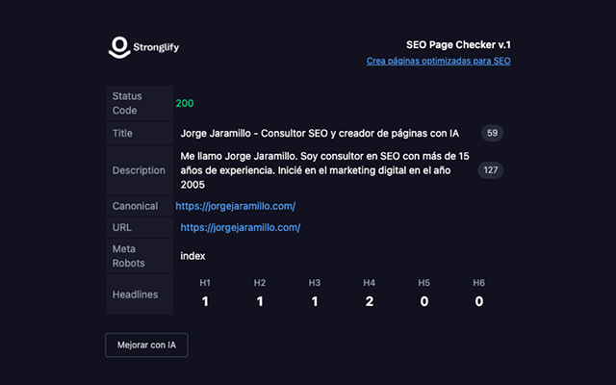Click the H6 headline count

(479, 301)
